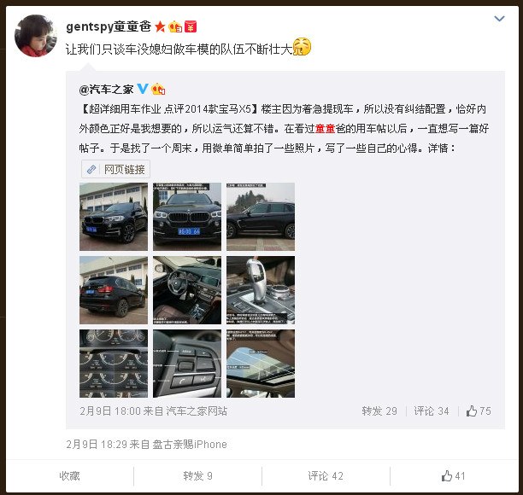Screen dimensions: 523x495
Task: Open the steering wheel buttons photo
Action: pyautogui.click(x=187, y=364)
